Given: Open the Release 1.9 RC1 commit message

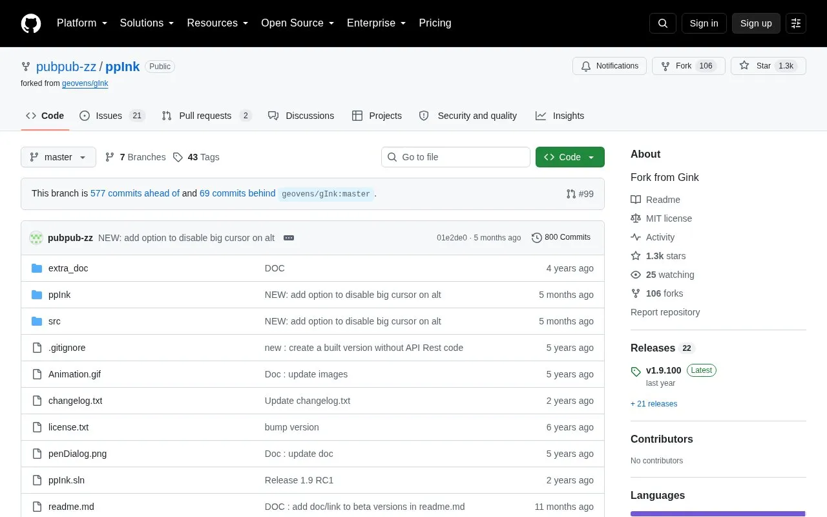Looking at the screenshot, I should point(299,480).
